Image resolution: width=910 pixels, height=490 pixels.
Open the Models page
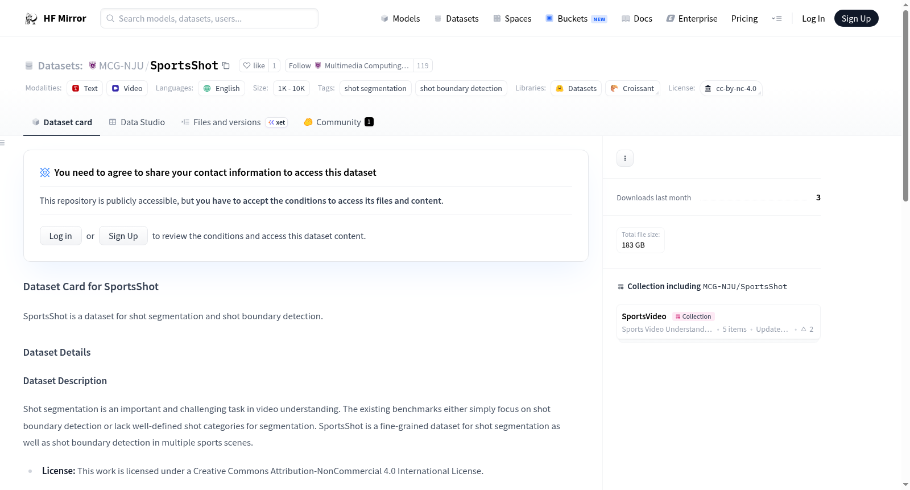pyautogui.click(x=400, y=18)
